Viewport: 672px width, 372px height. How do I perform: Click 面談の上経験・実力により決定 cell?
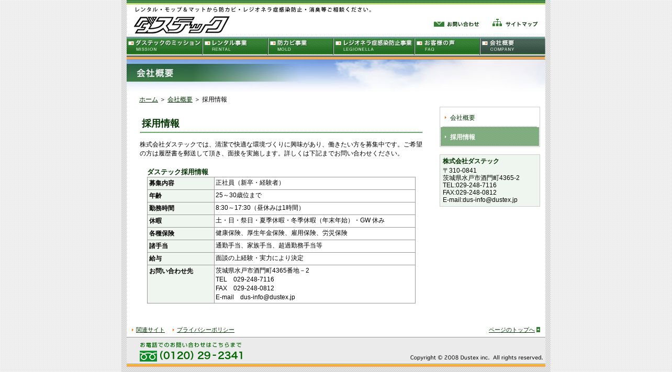315,258
